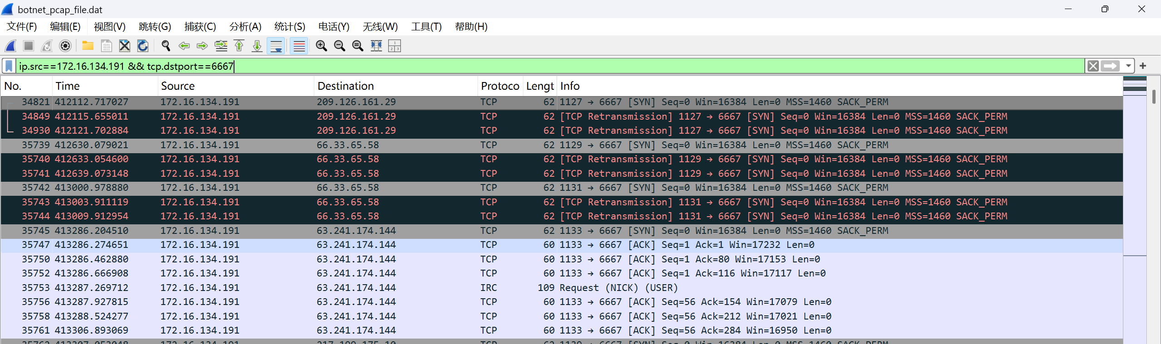
Task: Expand the filter history dropdown arrow
Action: pyautogui.click(x=1128, y=66)
